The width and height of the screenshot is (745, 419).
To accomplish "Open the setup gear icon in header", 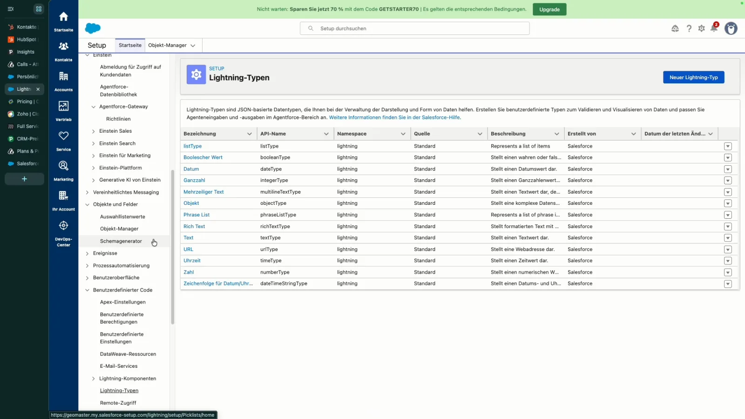I will coord(702,28).
